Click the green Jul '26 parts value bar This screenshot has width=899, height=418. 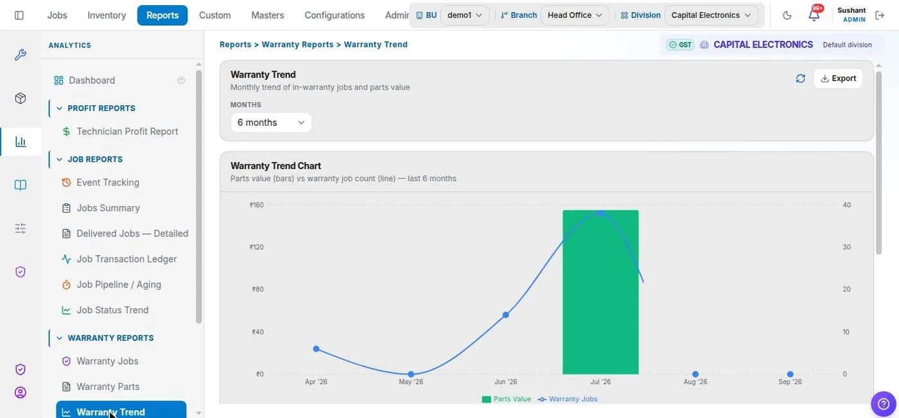click(600, 292)
